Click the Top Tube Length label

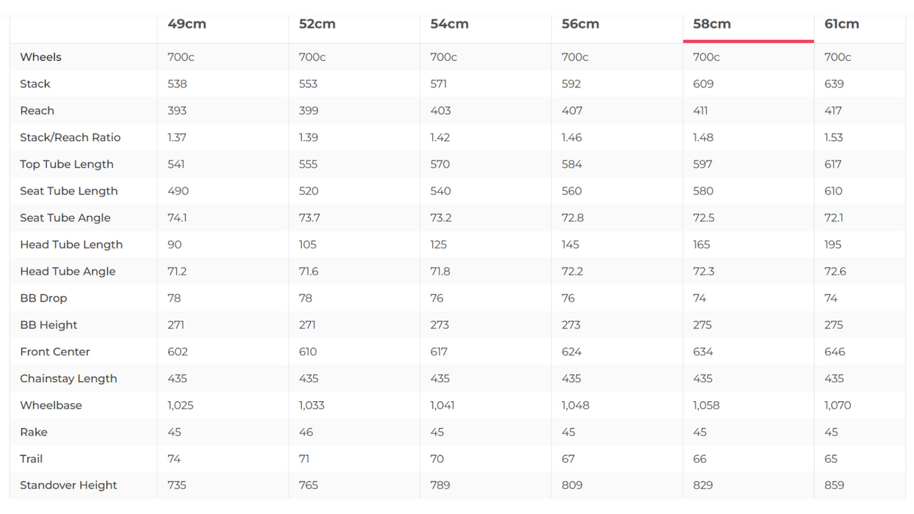pyautogui.click(x=67, y=164)
